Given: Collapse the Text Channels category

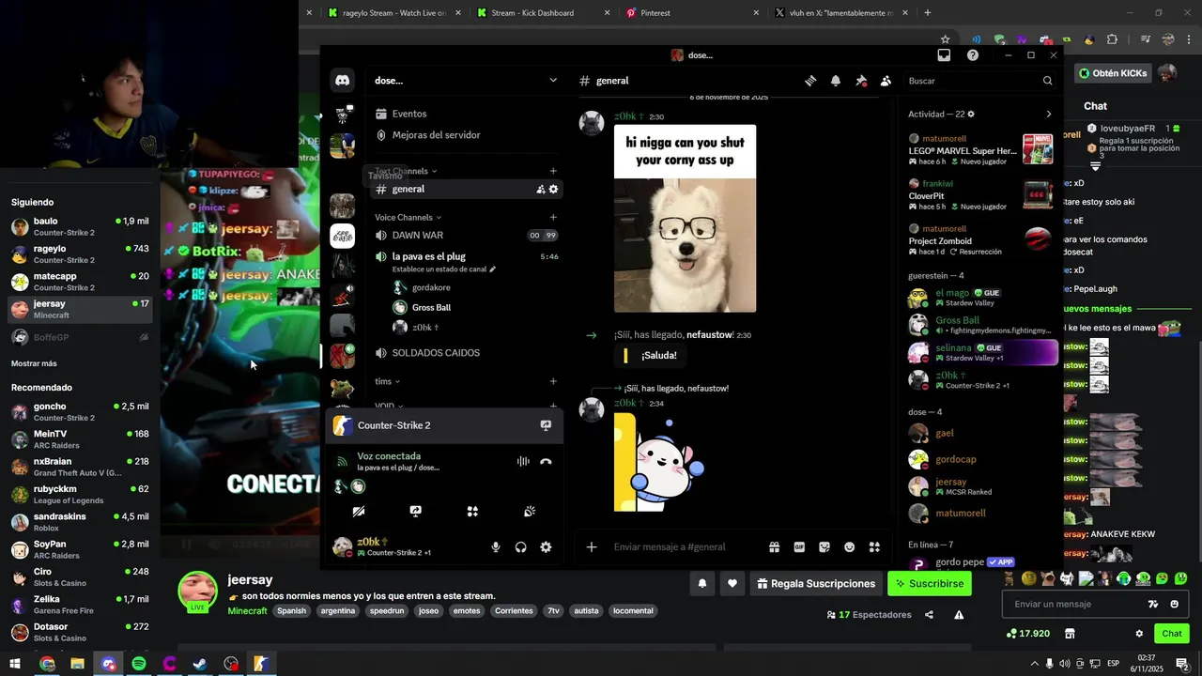Looking at the screenshot, I should (406, 171).
